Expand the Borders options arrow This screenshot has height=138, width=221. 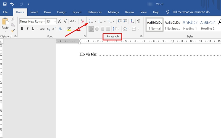(x=139, y=29)
